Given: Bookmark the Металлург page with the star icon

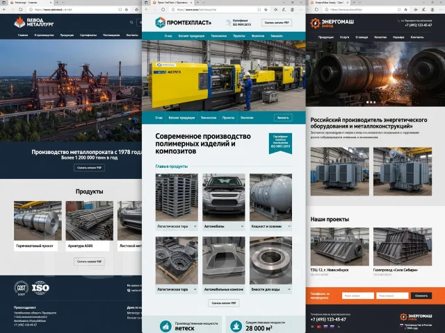Looking at the screenshot, I should (127, 9).
